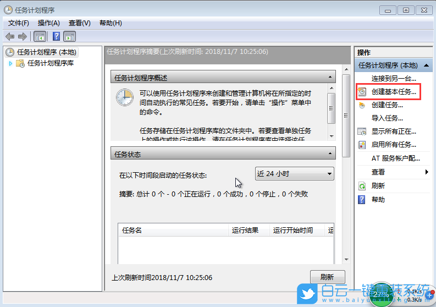Screen dimensions: 436x307
Task: Open the blue question mark help toolbar icon
Action: (57, 36)
